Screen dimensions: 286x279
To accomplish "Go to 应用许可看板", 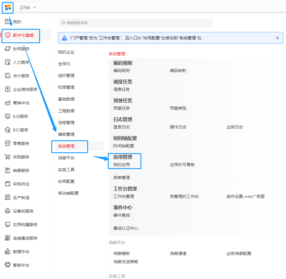I will click(x=182, y=165).
